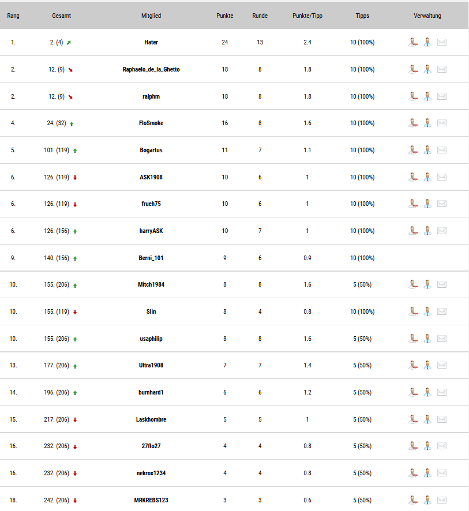Click the user-with-tie icon in the ASK1908 row
This screenshot has height=511, width=469.
pyautogui.click(x=427, y=177)
